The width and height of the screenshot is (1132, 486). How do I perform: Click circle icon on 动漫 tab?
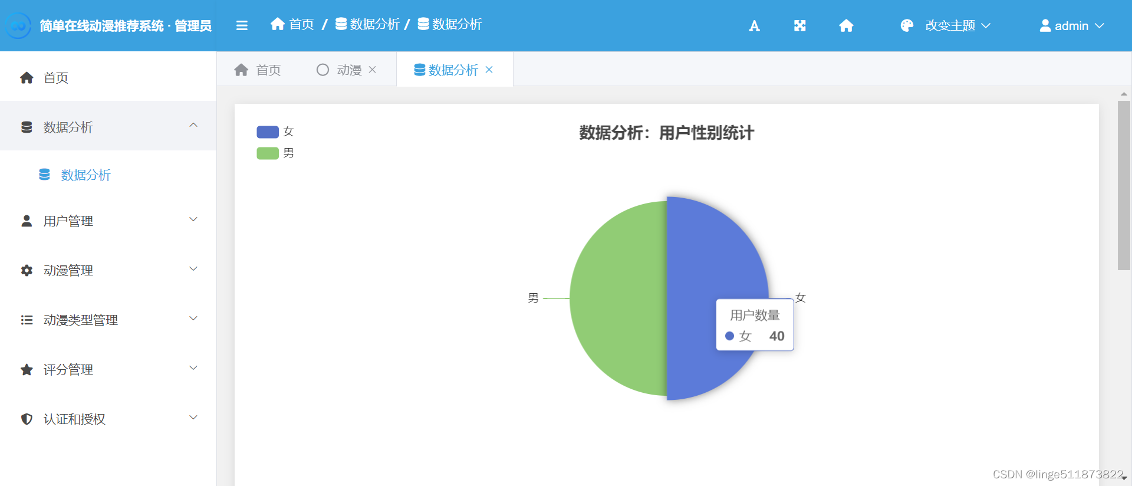click(x=323, y=70)
